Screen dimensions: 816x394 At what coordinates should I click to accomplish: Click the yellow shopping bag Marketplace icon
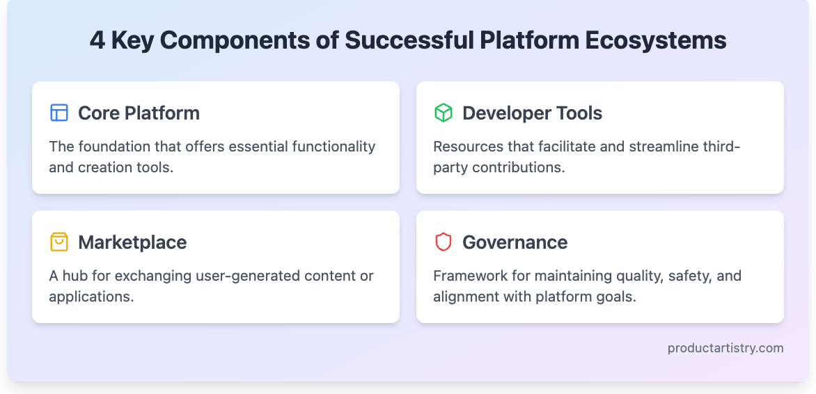point(58,242)
